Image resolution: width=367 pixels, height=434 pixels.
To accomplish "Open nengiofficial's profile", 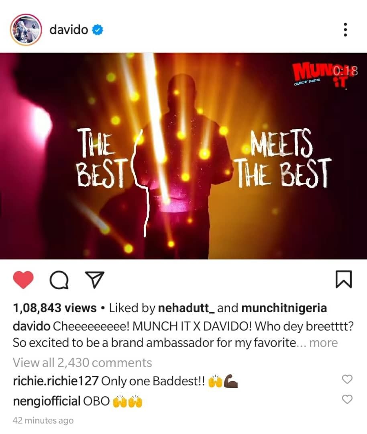I will (x=47, y=401).
